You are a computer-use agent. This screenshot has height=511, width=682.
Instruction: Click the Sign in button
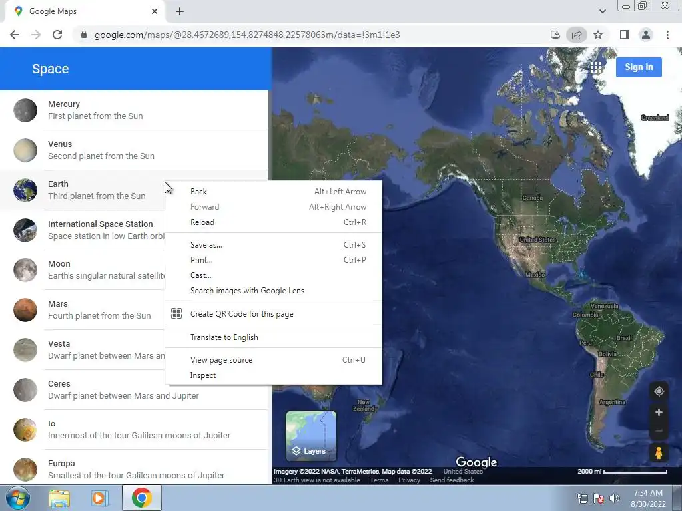click(639, 67)
